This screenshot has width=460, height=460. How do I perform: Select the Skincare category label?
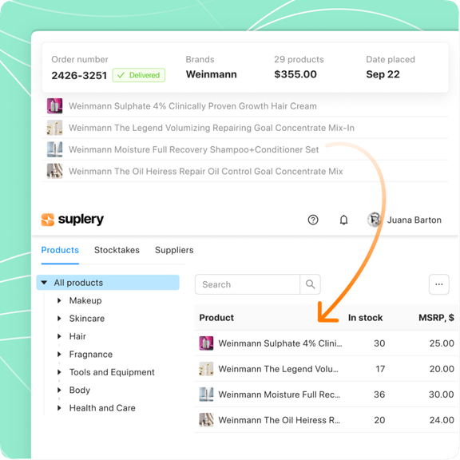click(87, 319)
